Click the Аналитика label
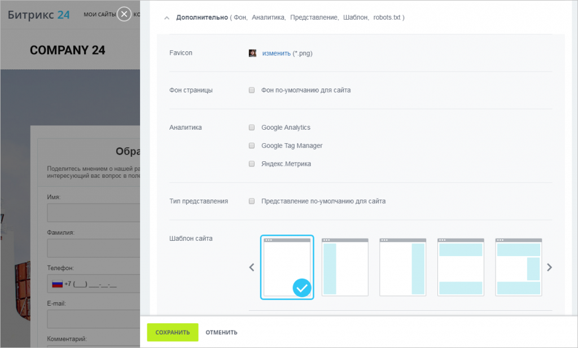Screen dimensions: 578x348 (185, 127)
